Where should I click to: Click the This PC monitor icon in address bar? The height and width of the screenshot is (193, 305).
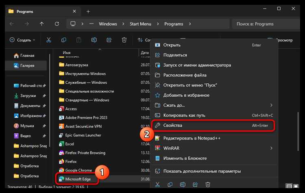click(73, 24)
